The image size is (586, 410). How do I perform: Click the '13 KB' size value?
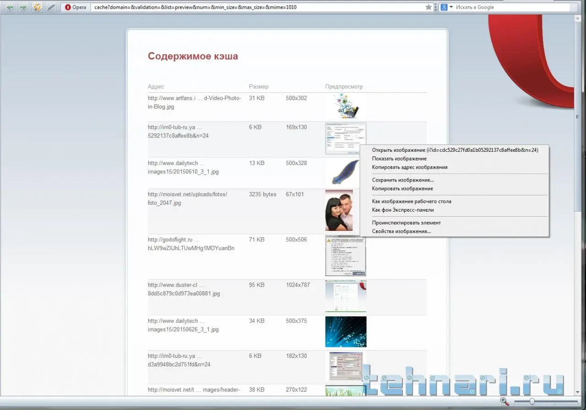[257, 163]
